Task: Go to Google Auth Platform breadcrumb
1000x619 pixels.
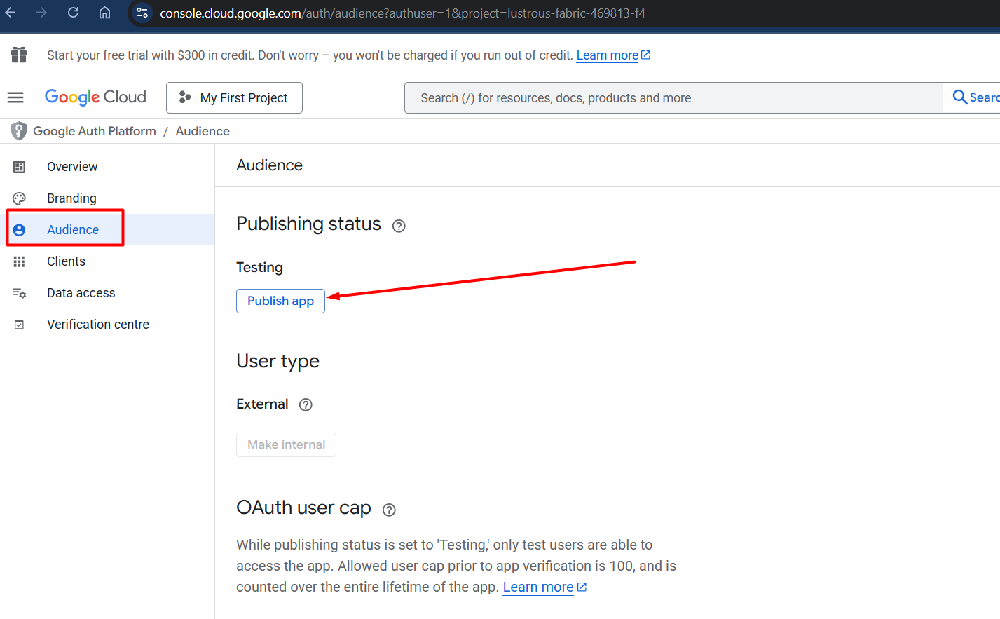Action: [x=95, y=131]
